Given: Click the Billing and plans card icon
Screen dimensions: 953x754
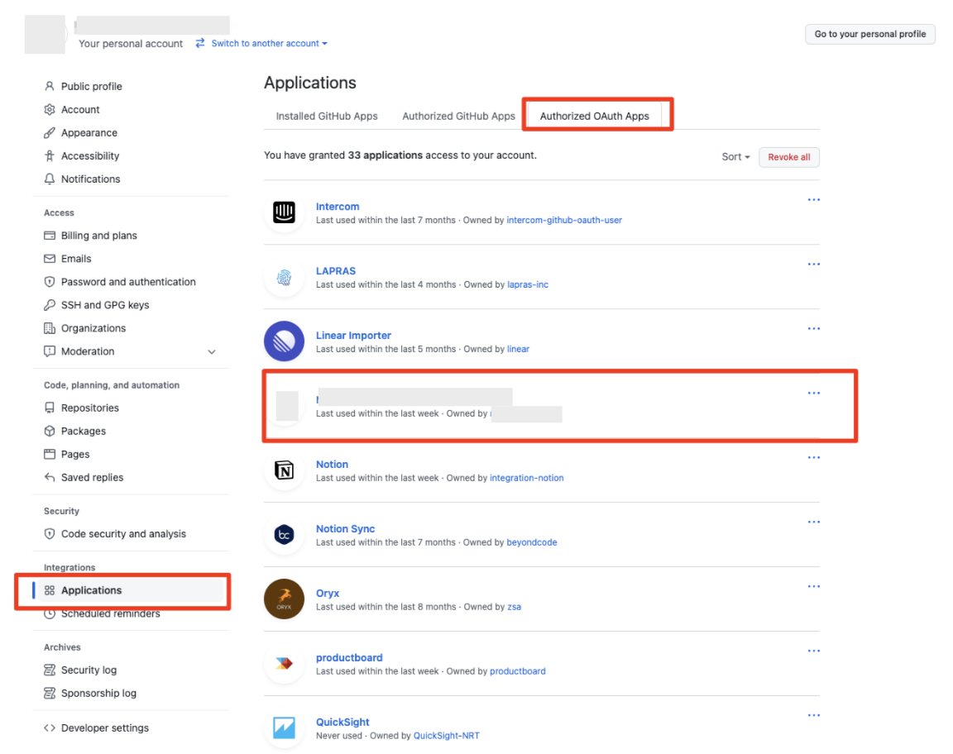Looking at the screenshot, I should (x=50, y=235).
